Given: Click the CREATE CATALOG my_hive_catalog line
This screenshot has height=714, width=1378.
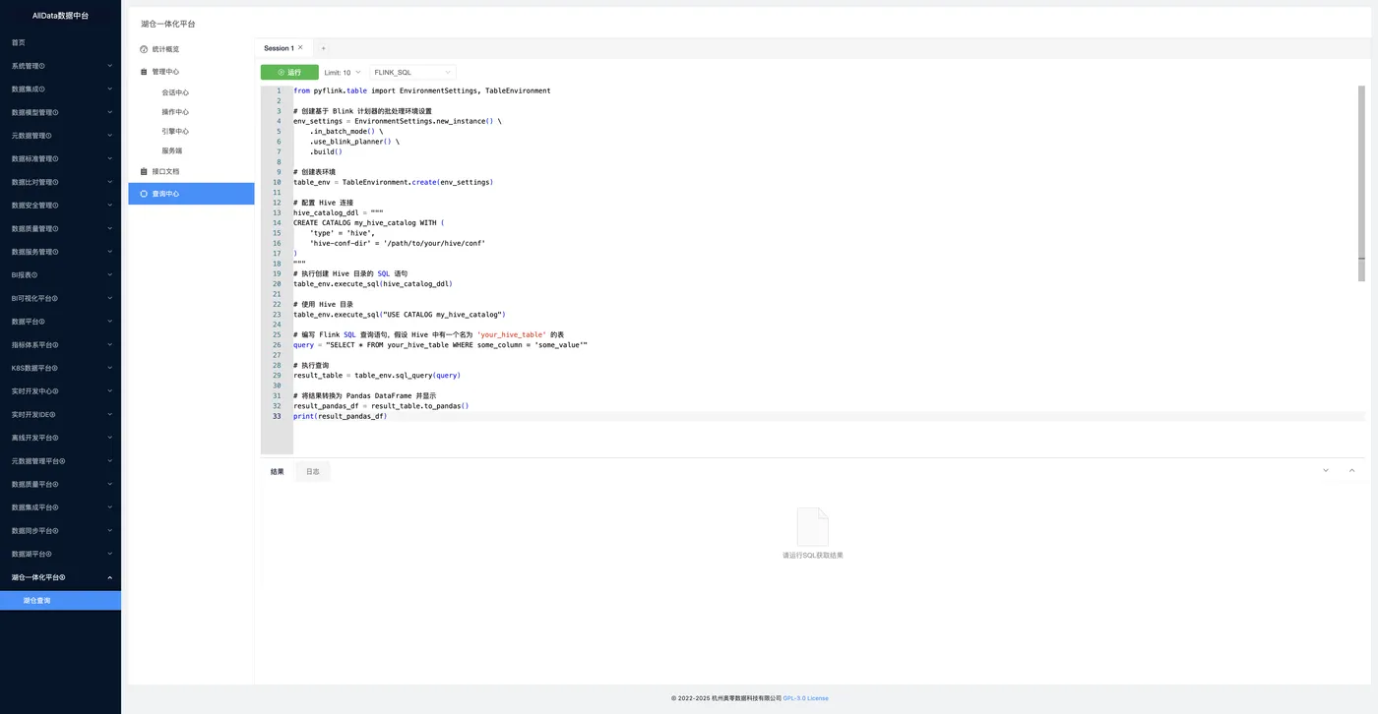Looking at the screenshot, I should tap(369, 223).
